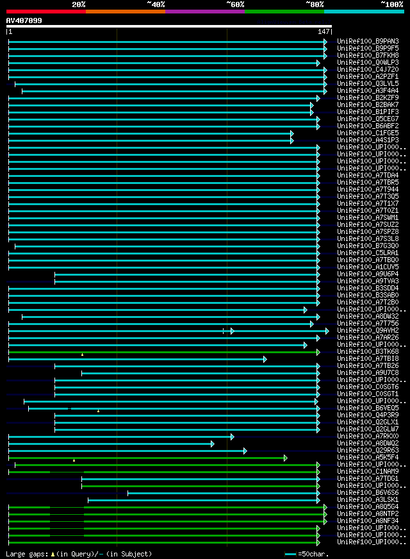Screen dimensions: 410x559
Task: Select the UniRef100_B2KZF9 label
Action: pos(368,97)
